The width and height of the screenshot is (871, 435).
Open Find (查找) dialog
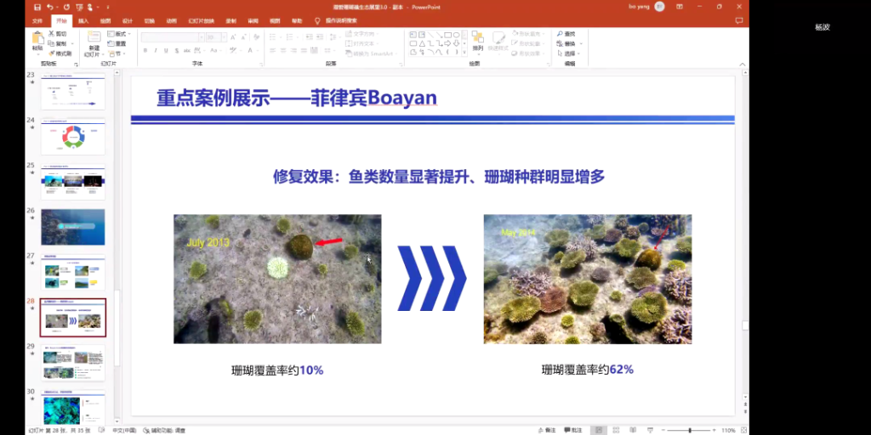[x=566, y=34]
